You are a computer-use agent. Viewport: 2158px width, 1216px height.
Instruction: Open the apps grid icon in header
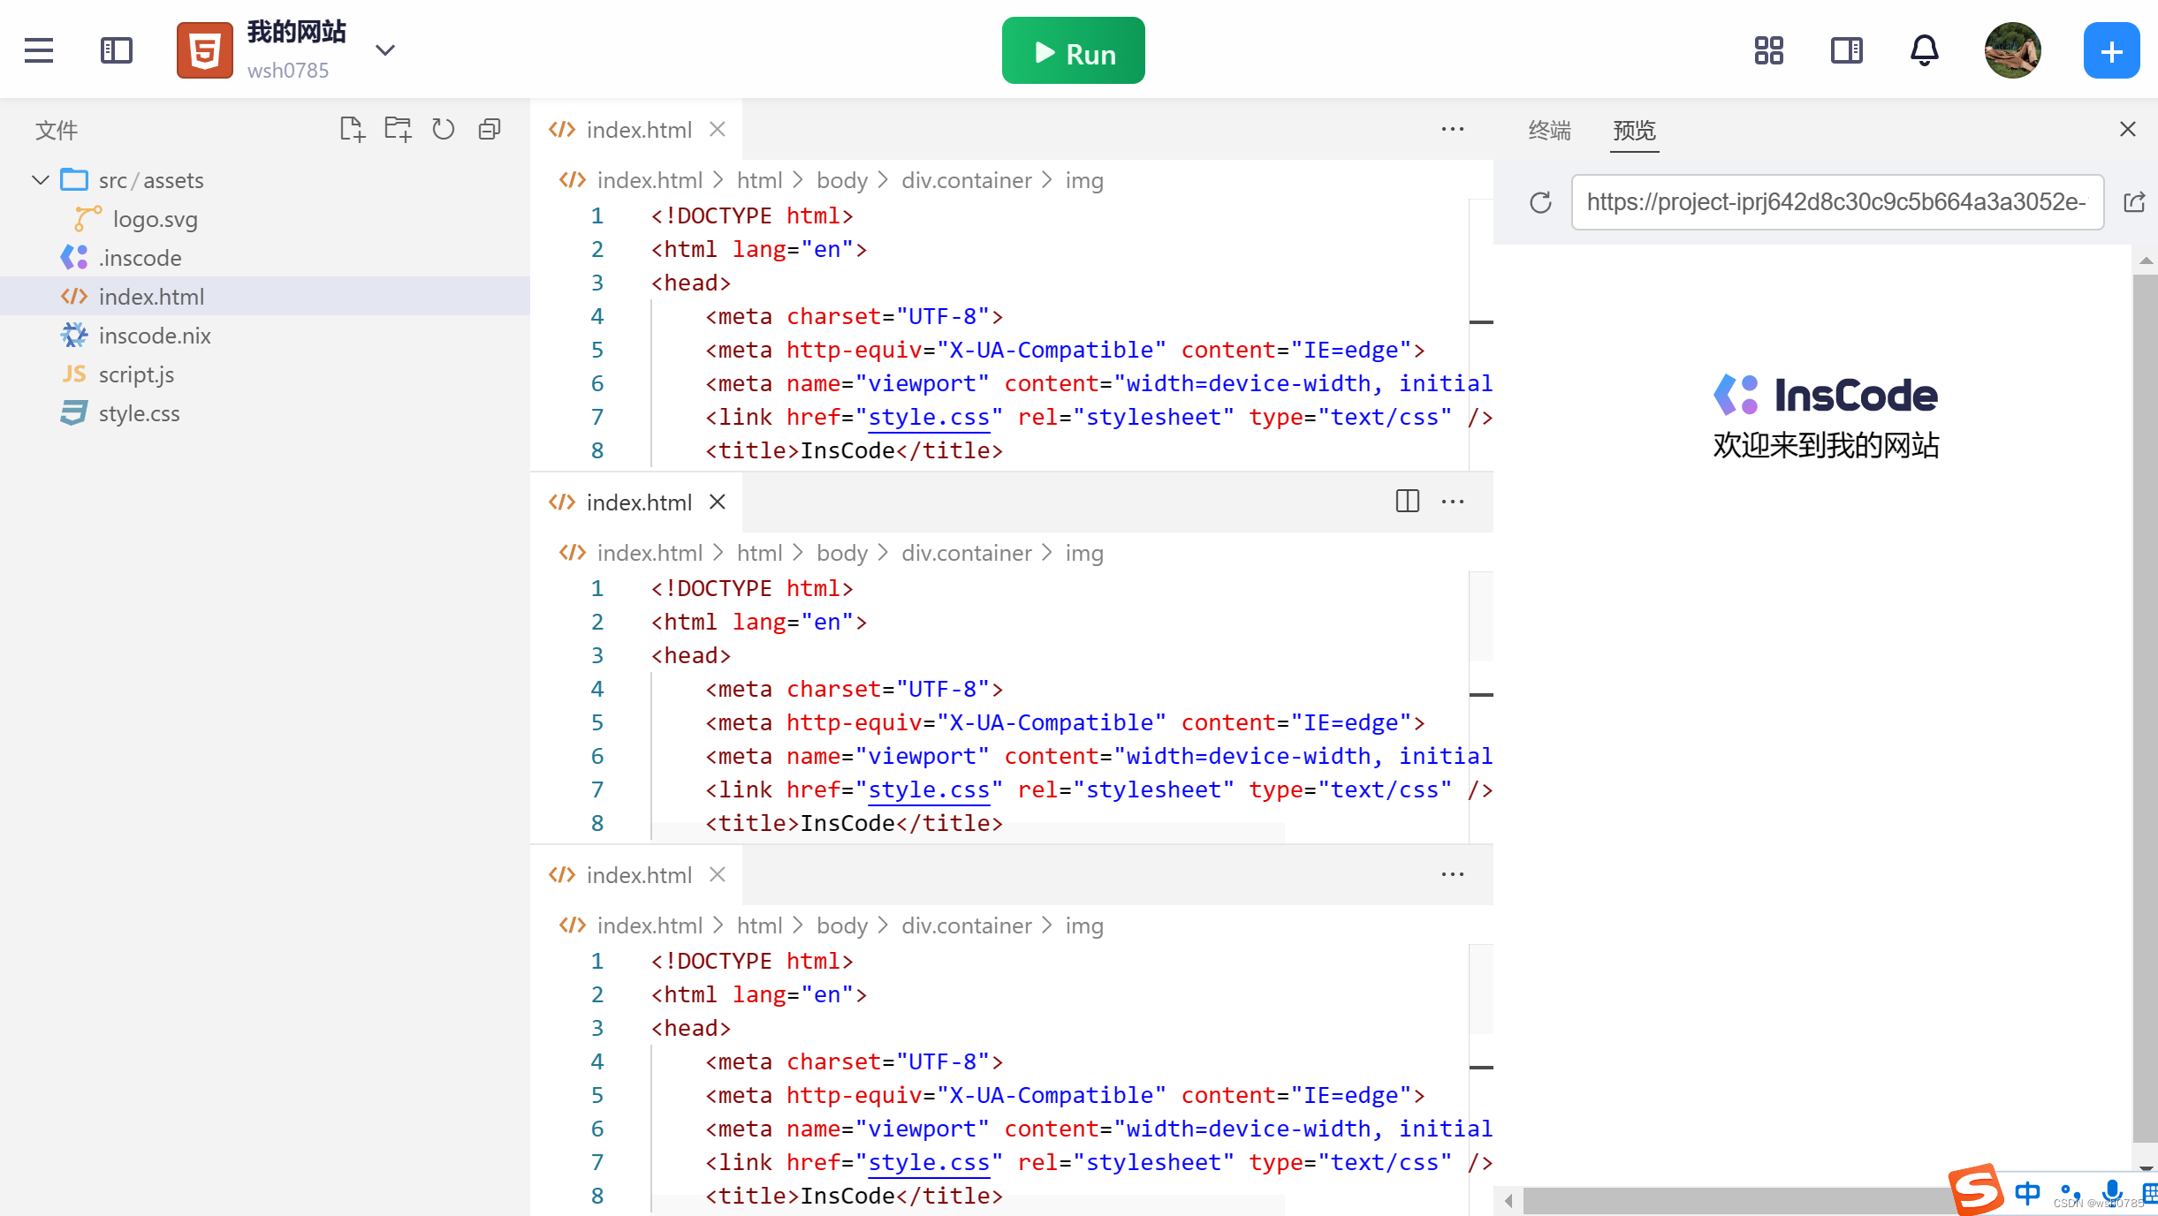pos(1768,50)
